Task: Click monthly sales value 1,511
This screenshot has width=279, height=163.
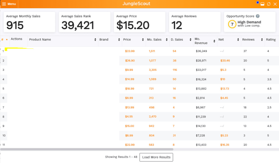Action: [152, 51]
